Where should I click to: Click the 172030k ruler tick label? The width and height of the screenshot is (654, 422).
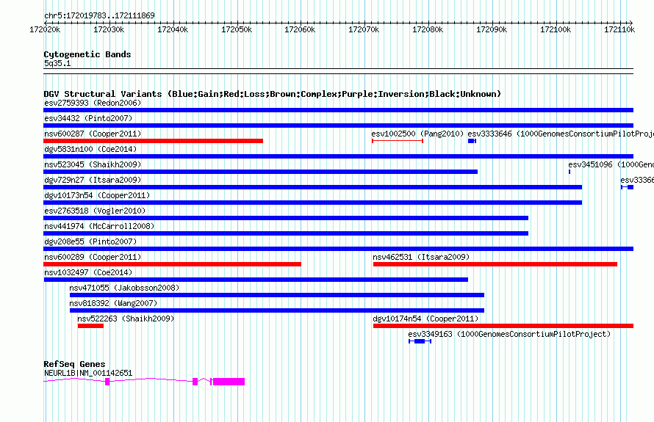point(109,29)
